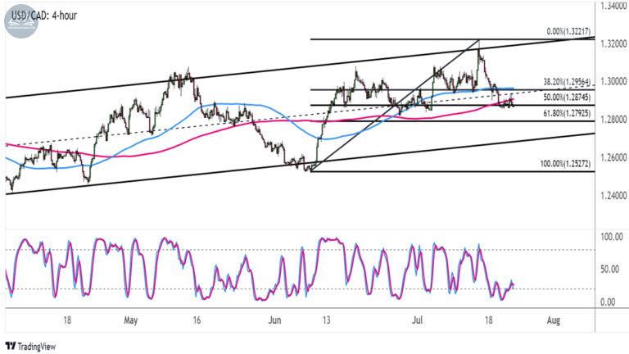Click the Jun date label on time axis
This screenshot has width=629, height=354.
275,320
